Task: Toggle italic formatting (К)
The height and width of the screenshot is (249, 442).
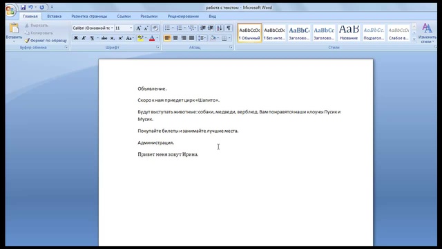Action: pyautogui.click(x=84, y=38)
